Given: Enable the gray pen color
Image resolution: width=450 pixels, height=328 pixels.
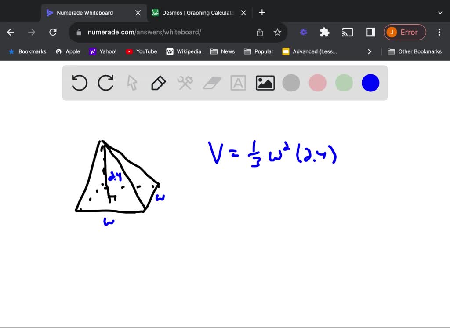Looking at the screenshot, I should (x=291, y=83).
